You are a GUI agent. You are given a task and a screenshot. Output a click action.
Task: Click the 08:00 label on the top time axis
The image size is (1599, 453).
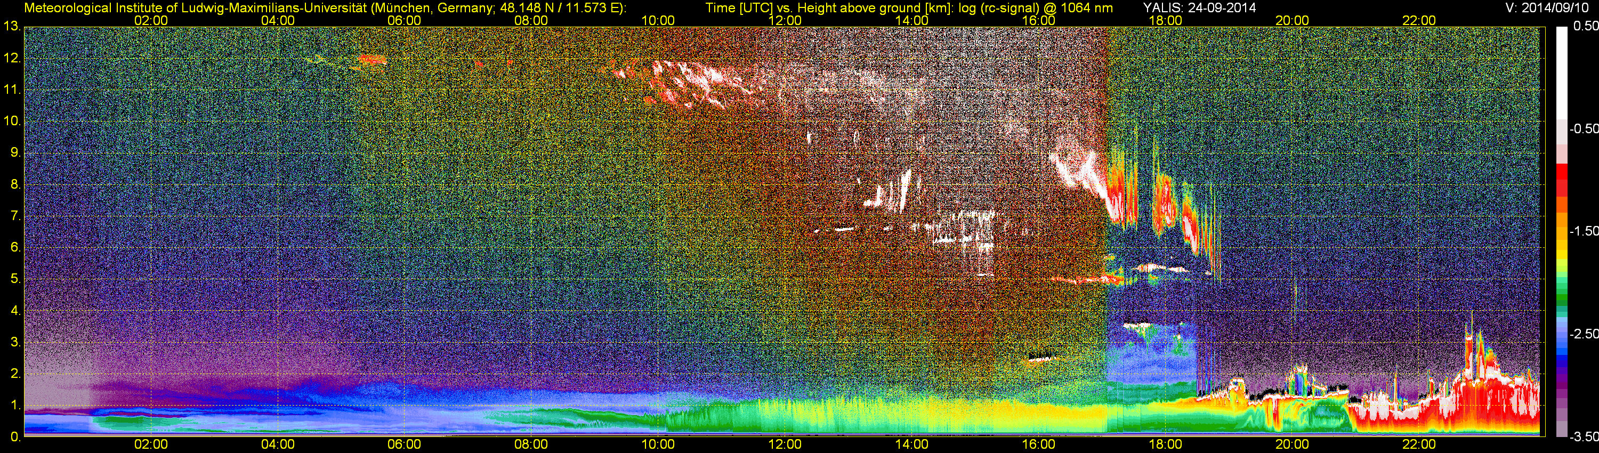click(531, 20)
